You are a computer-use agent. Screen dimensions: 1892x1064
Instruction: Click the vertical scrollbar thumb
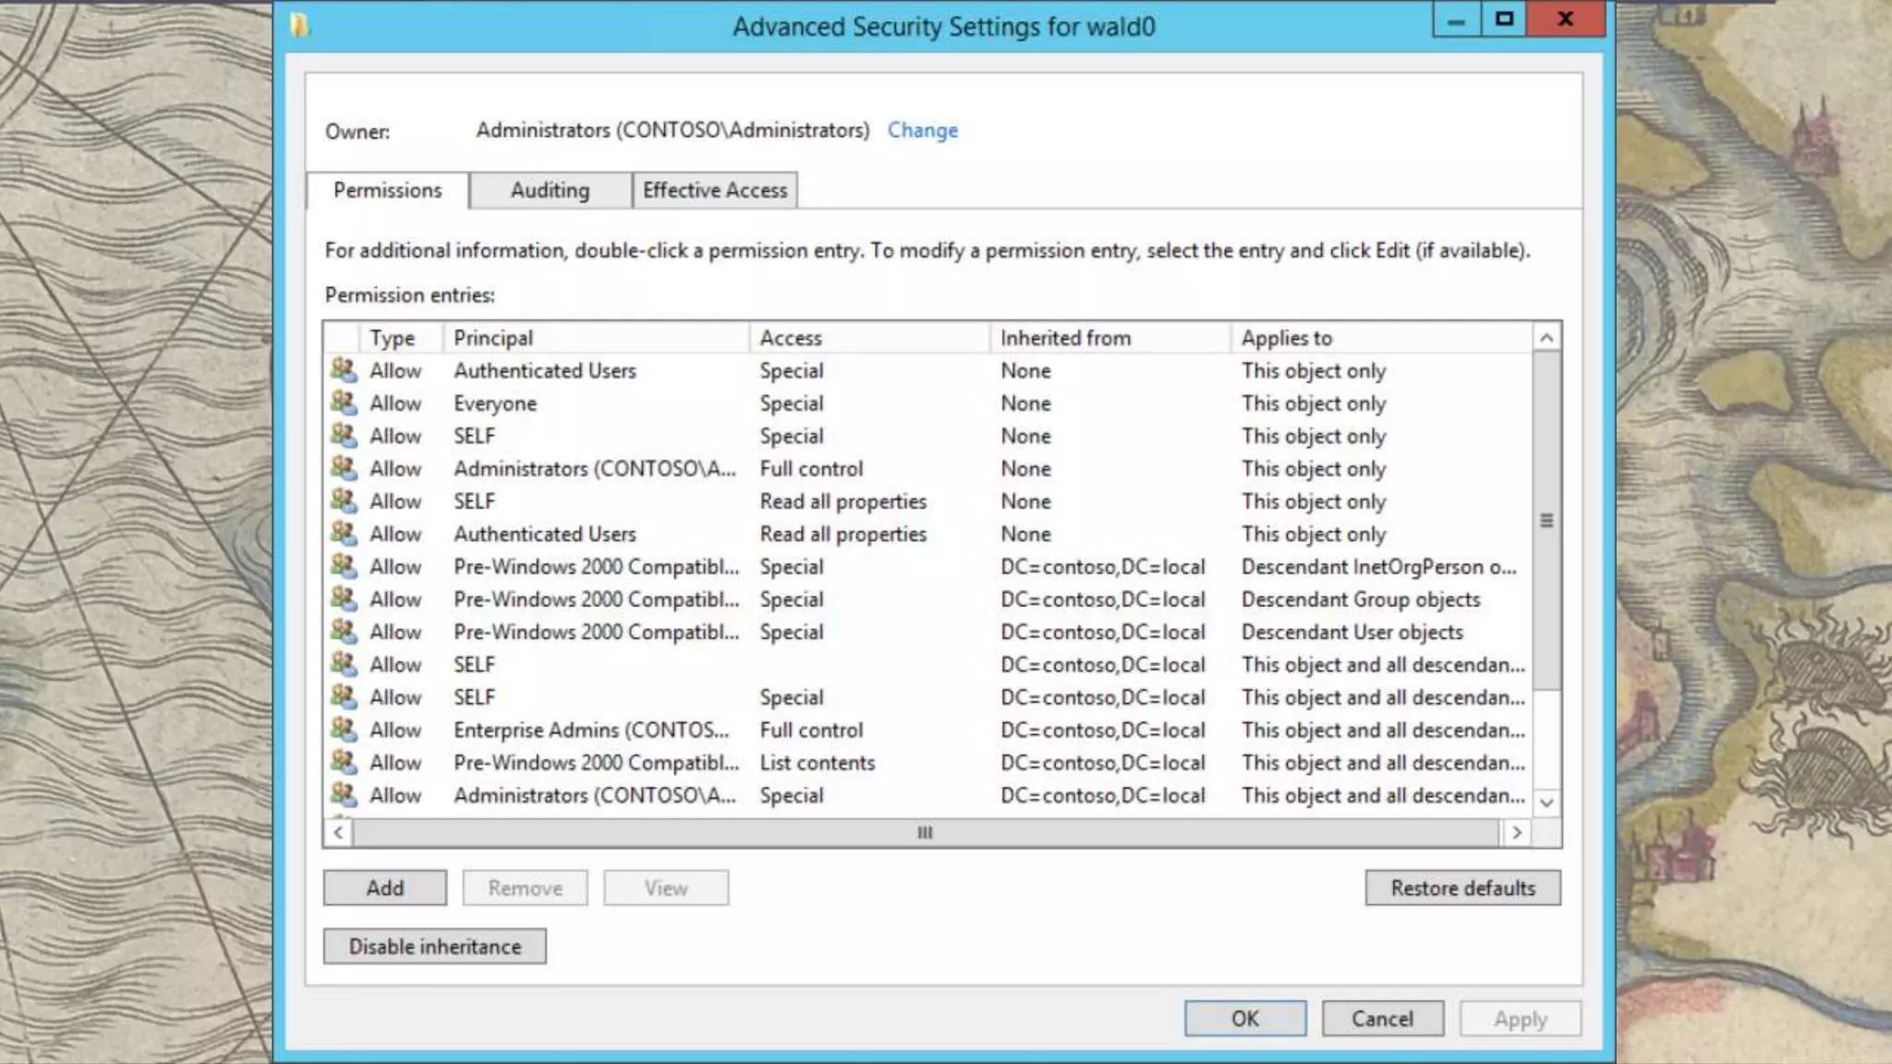click(1546, 520)
